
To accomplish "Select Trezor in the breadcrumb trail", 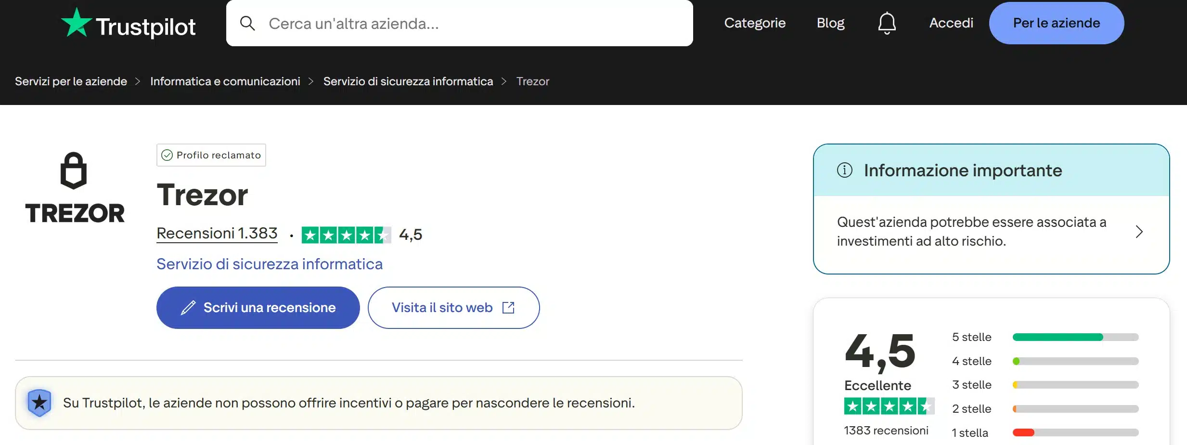I will pos(532,81).
